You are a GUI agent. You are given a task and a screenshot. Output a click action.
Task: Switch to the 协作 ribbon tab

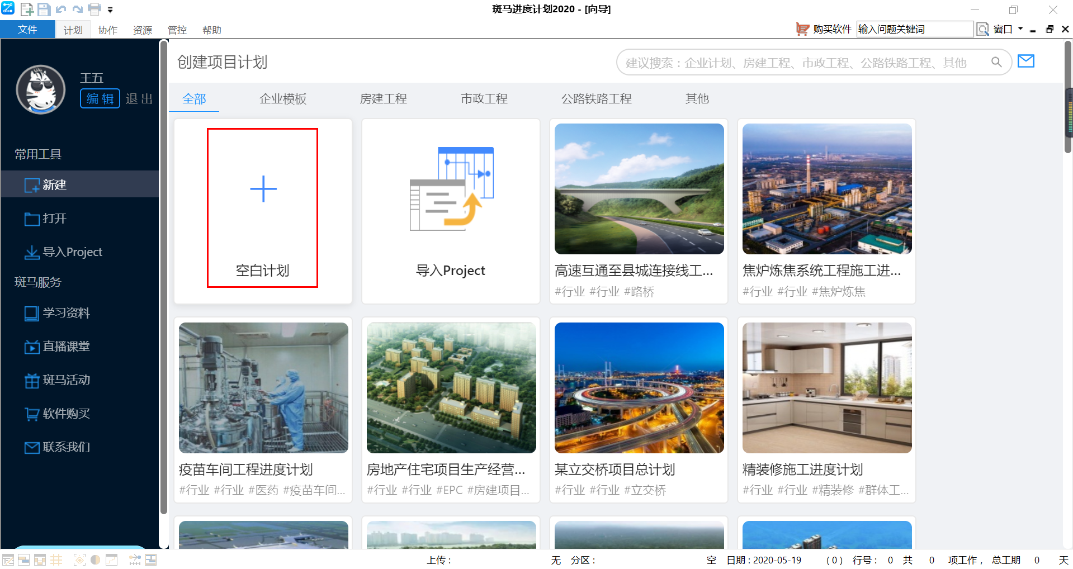coord(107,30)
